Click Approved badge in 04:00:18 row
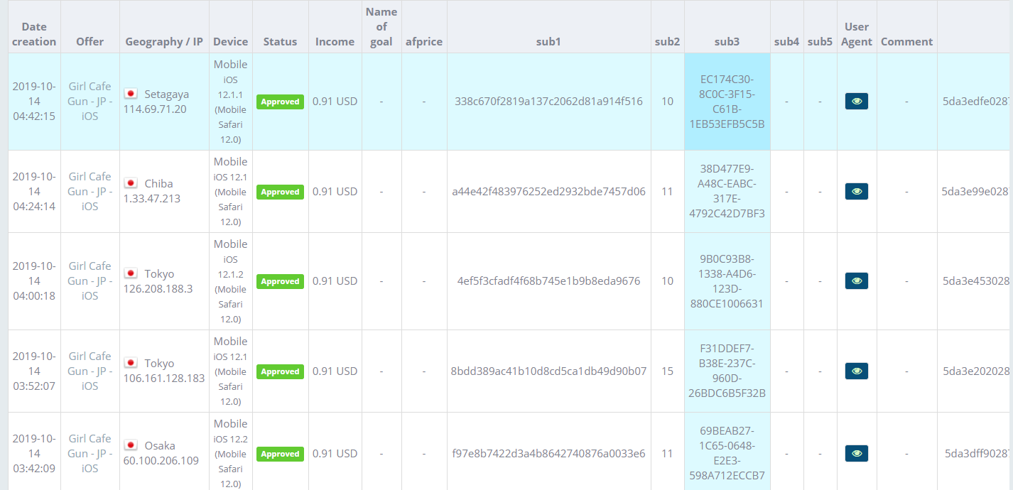1013x490 pixels. point(280,281)
